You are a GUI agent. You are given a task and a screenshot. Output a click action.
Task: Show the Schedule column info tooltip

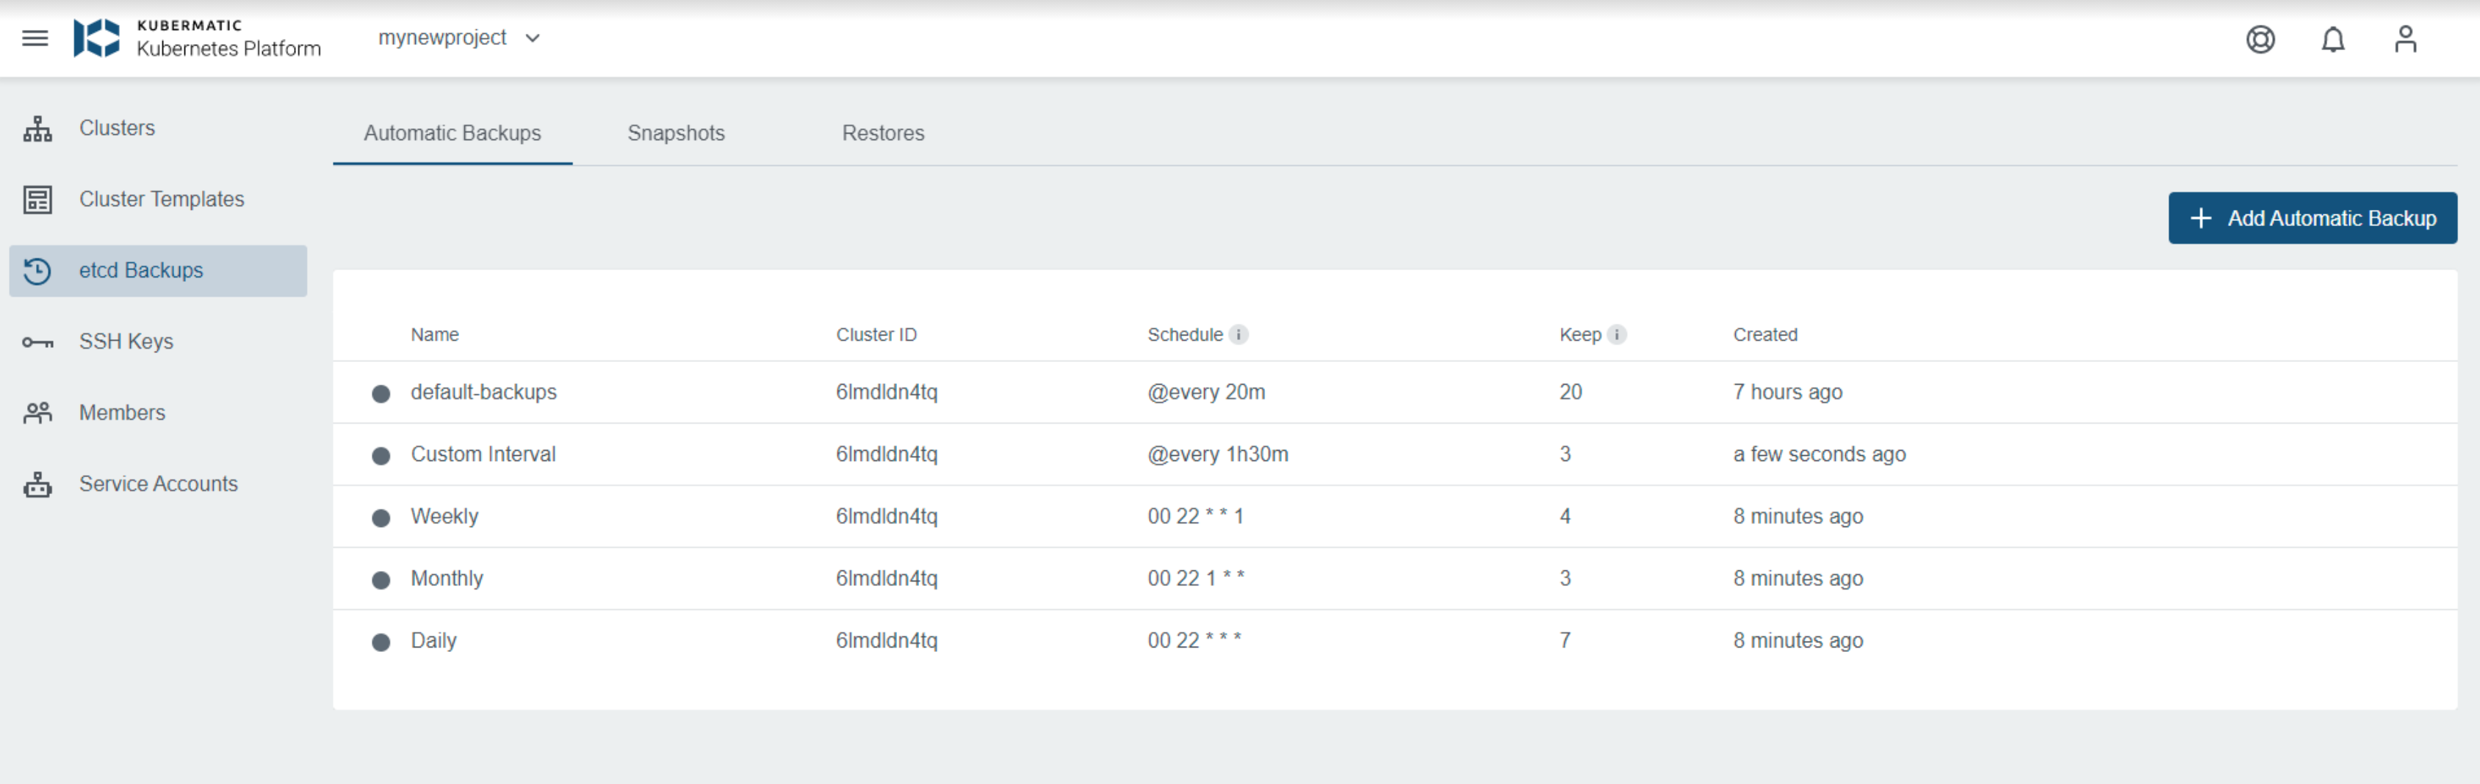pyautogui.click(x=1239, y=335)
